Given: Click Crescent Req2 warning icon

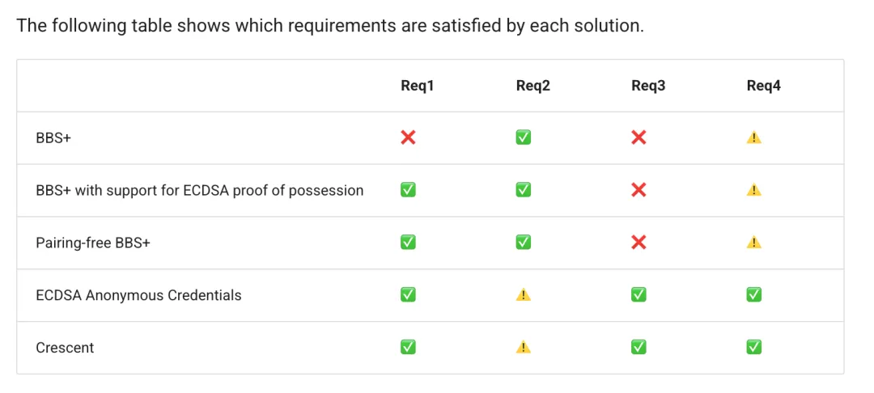Looking at the screenshot, I should click(524, 348).
